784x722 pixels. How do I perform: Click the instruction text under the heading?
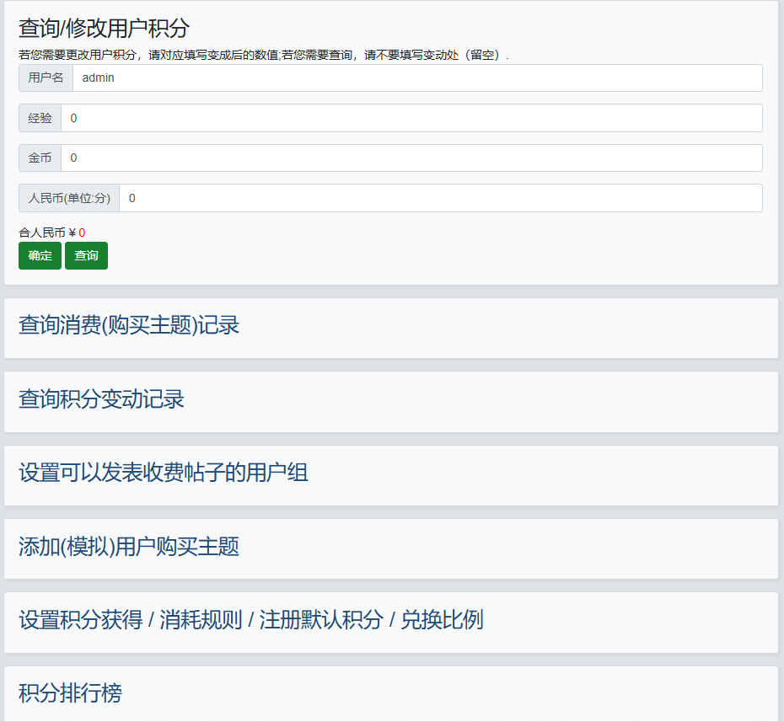pos(263,55)
